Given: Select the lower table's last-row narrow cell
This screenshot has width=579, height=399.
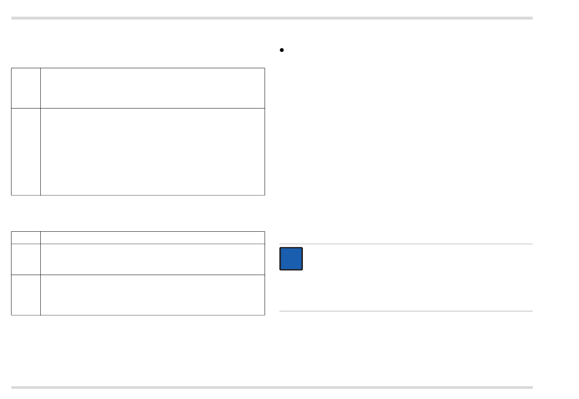Looking at the screenshot, I should tap(26, 295).
